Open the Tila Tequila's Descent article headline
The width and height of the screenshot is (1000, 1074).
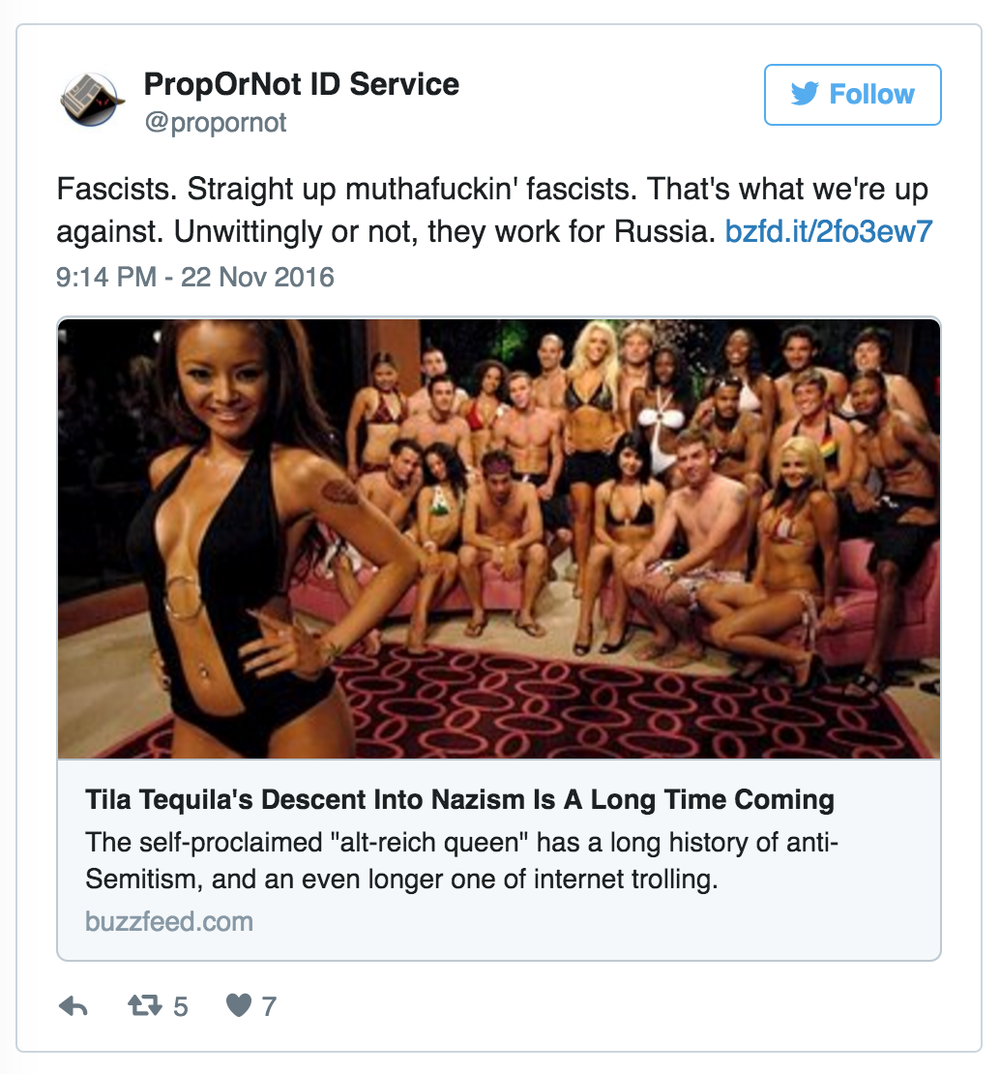[x=460, y=799]
